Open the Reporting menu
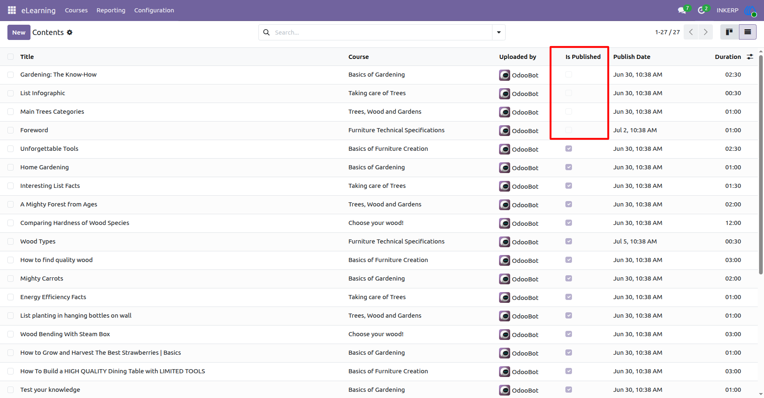764x398 pixels. click(x=111, y=10)
